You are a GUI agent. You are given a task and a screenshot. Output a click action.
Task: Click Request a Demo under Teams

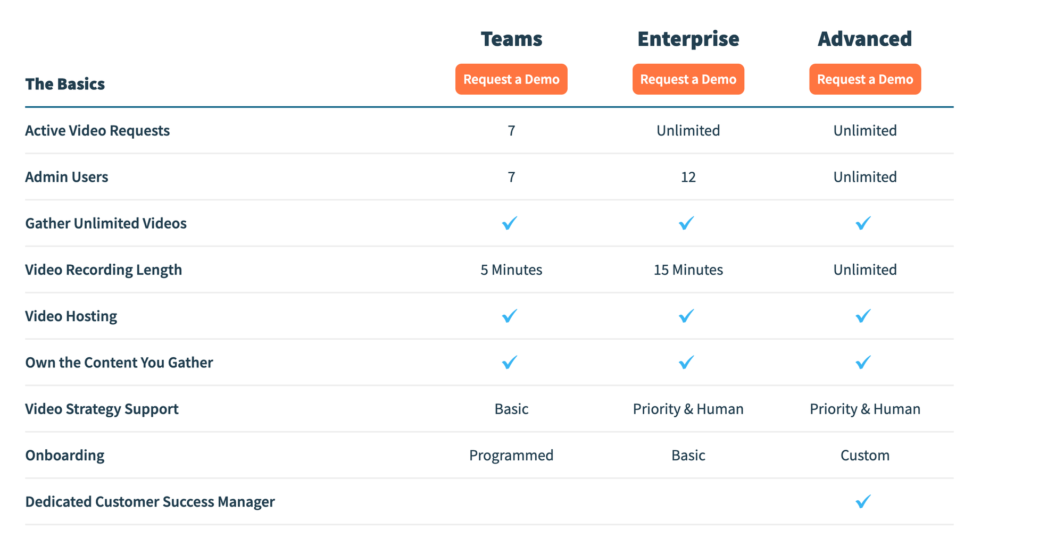pos(511,79)
